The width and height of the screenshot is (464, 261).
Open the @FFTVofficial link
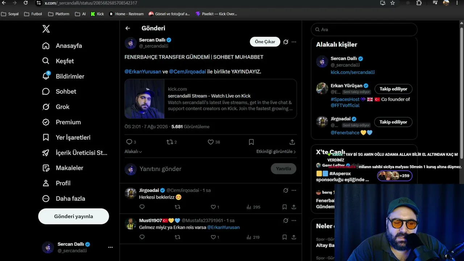(345, 105)
